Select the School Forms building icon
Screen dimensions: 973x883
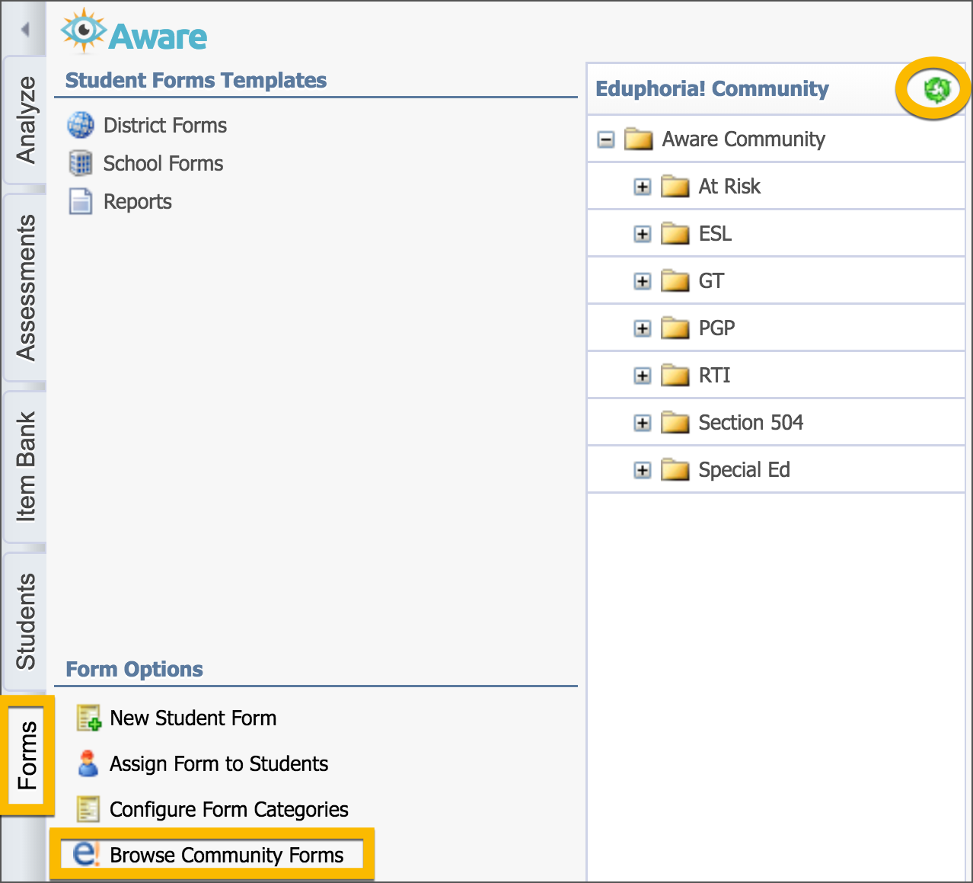[81, 163]
